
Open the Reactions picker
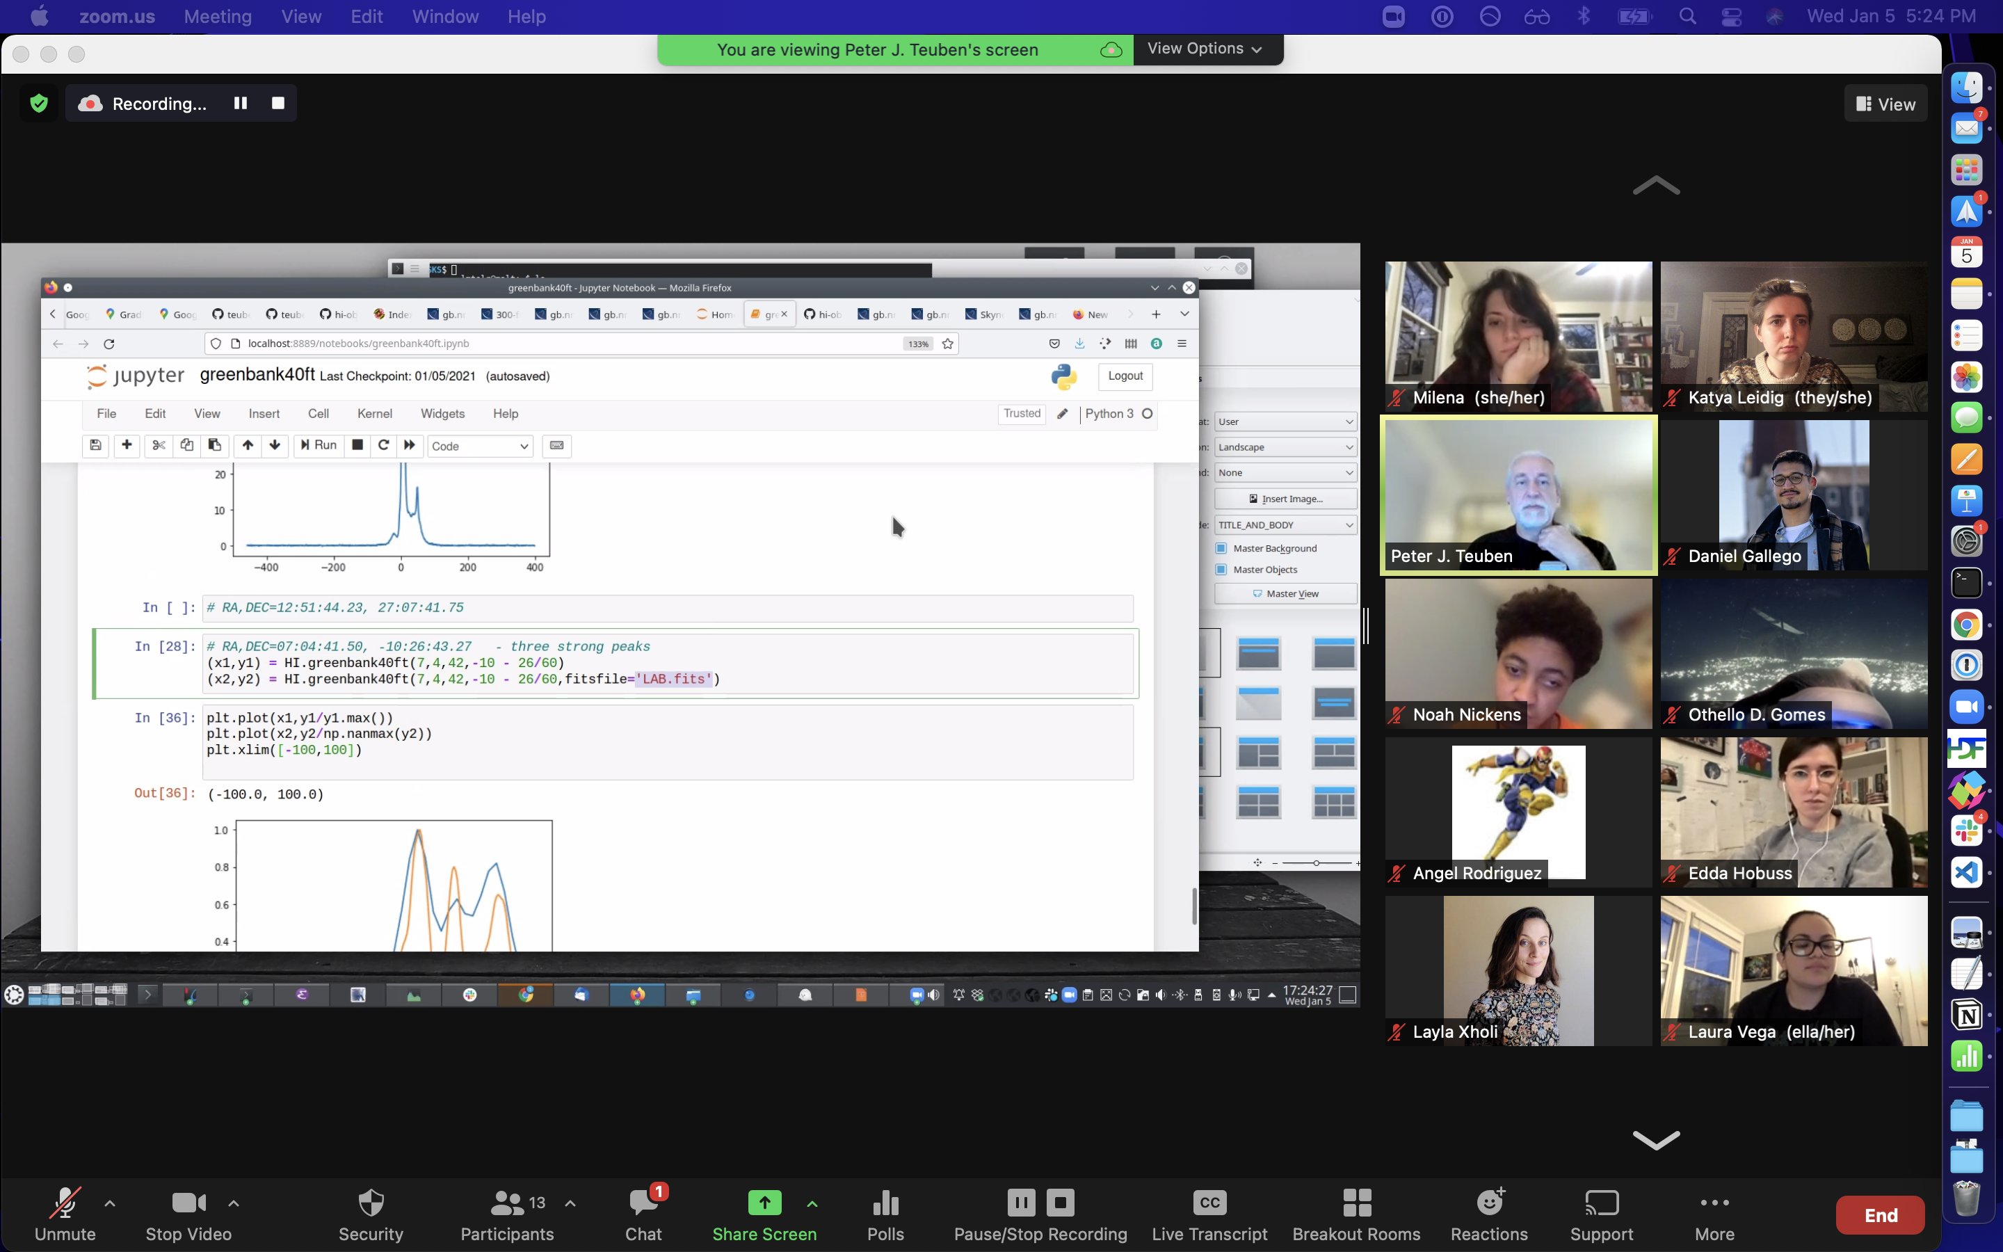tap(1489, 1213)
